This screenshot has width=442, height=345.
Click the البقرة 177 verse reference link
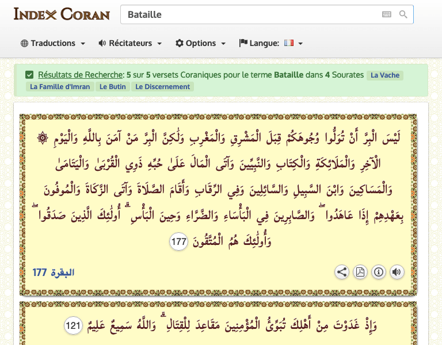tap(54, 272)
